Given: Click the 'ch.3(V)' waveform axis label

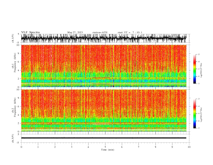Looking at the screenshot, I should pyautogui.click(x=13, y=138).
